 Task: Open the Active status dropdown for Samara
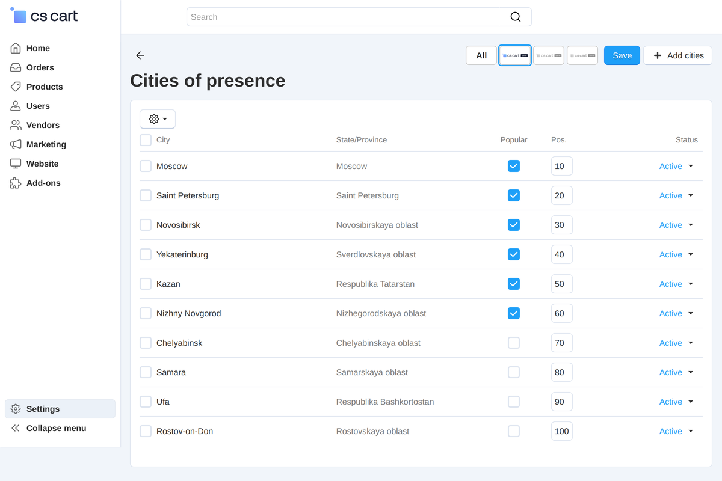pos(676,372)
